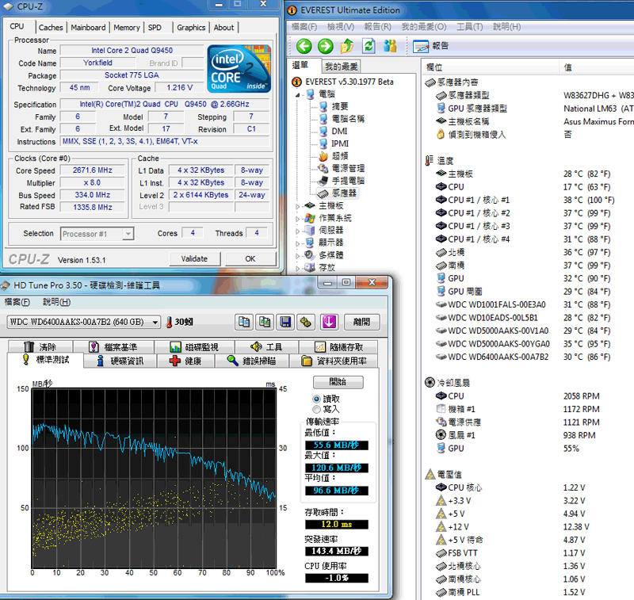The image size is (634, 600).
Task: Click the HD Tune purple down-arrow icon
Action: point(329,322)
